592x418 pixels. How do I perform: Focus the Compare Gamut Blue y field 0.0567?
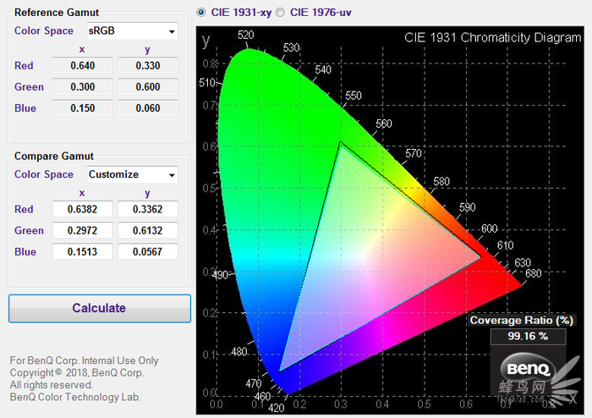[147, 251]
